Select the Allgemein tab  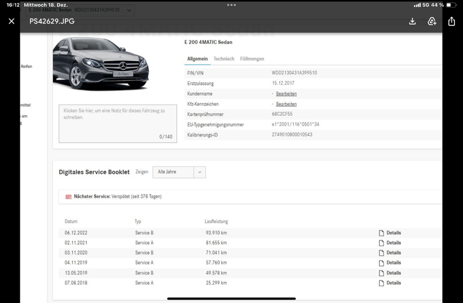(x=197, y=59)
